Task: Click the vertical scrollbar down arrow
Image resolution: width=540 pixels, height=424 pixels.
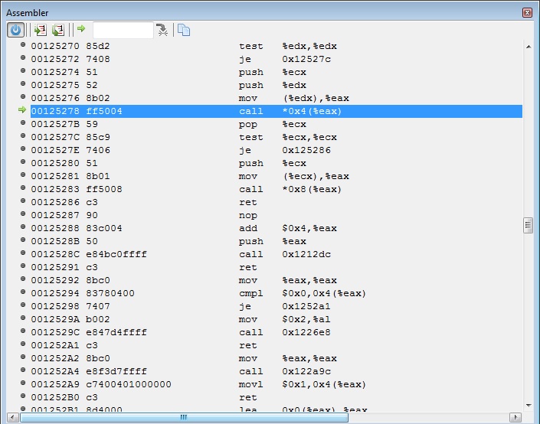Action: (x=529, y=406)
